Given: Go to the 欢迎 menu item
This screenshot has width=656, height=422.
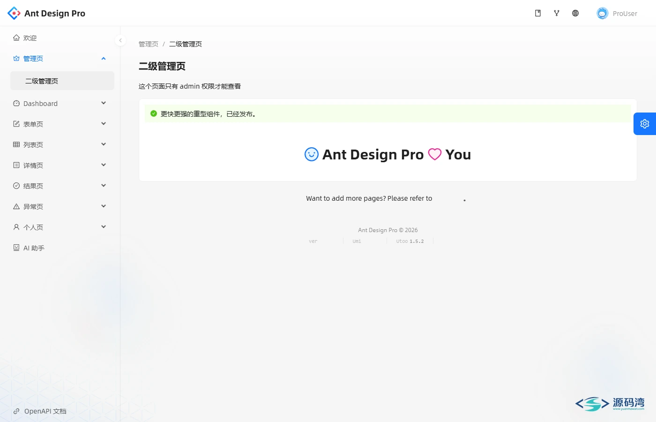Looking at the screenshot, I should [x=62, y=38].
